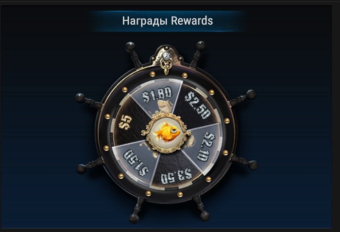Image resolution: width=340 pixels, height=232 pixels.
Task: Select the $3.50 wheel segment
Action: click(x=176, y=170)
